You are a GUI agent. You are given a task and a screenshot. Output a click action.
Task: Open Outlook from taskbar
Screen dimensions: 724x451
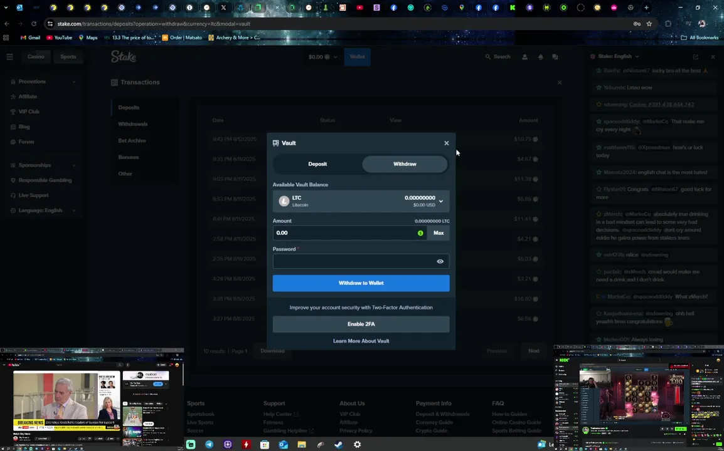[283, 445]
